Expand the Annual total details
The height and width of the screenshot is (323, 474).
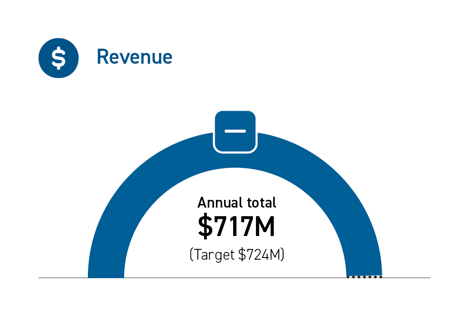[x=237, y=202]
